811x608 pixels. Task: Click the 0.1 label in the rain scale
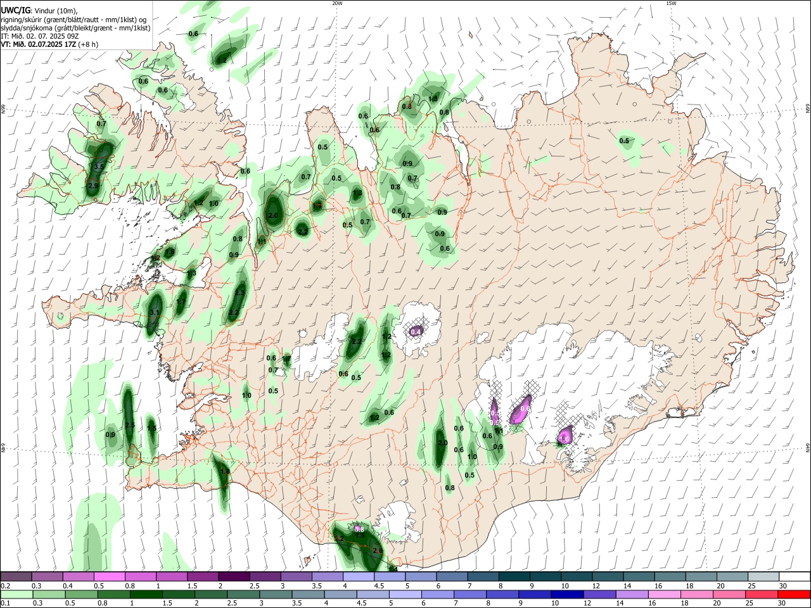click(x=5, y=603)
